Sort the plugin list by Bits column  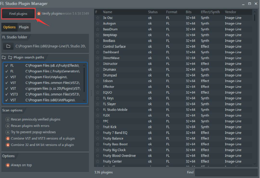pyautogui.click(x=189, y=12)
